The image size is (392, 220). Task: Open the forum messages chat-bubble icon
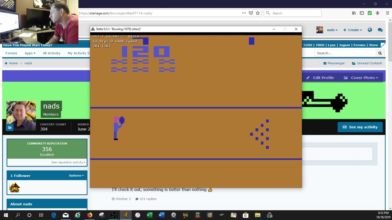pyautogui.click(x=380, y=30)
